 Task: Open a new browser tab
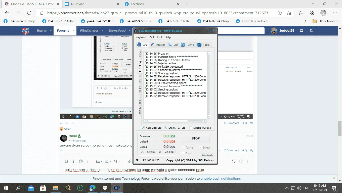pyautogui.click(x=187, y=4)
